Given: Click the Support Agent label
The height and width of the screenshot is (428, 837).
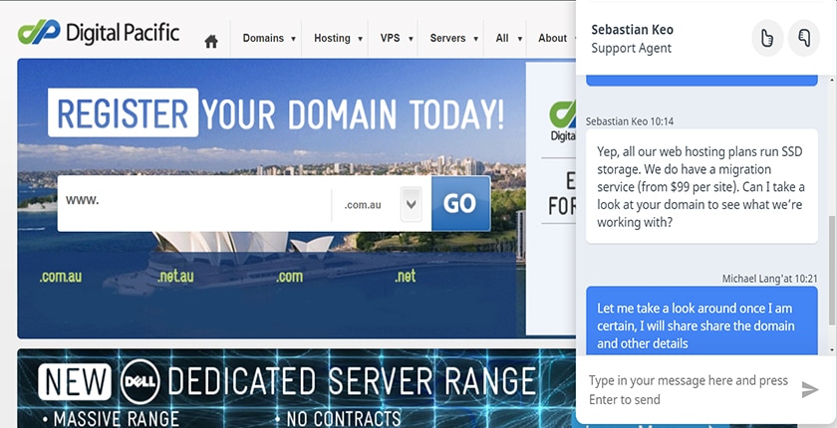Looking at the screenshot, I should tap(631, 48).
